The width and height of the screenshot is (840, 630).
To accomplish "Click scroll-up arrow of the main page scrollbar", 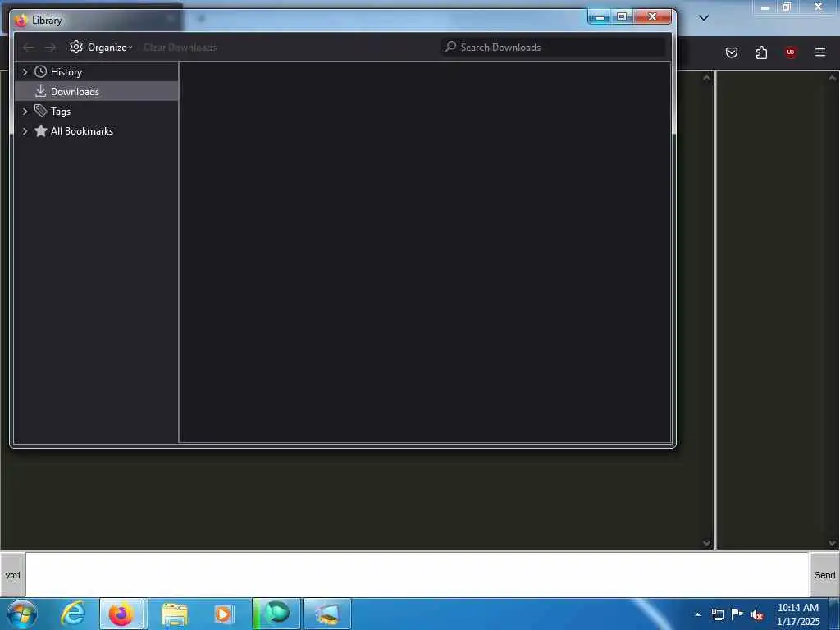I will click(x=706, y=78).
